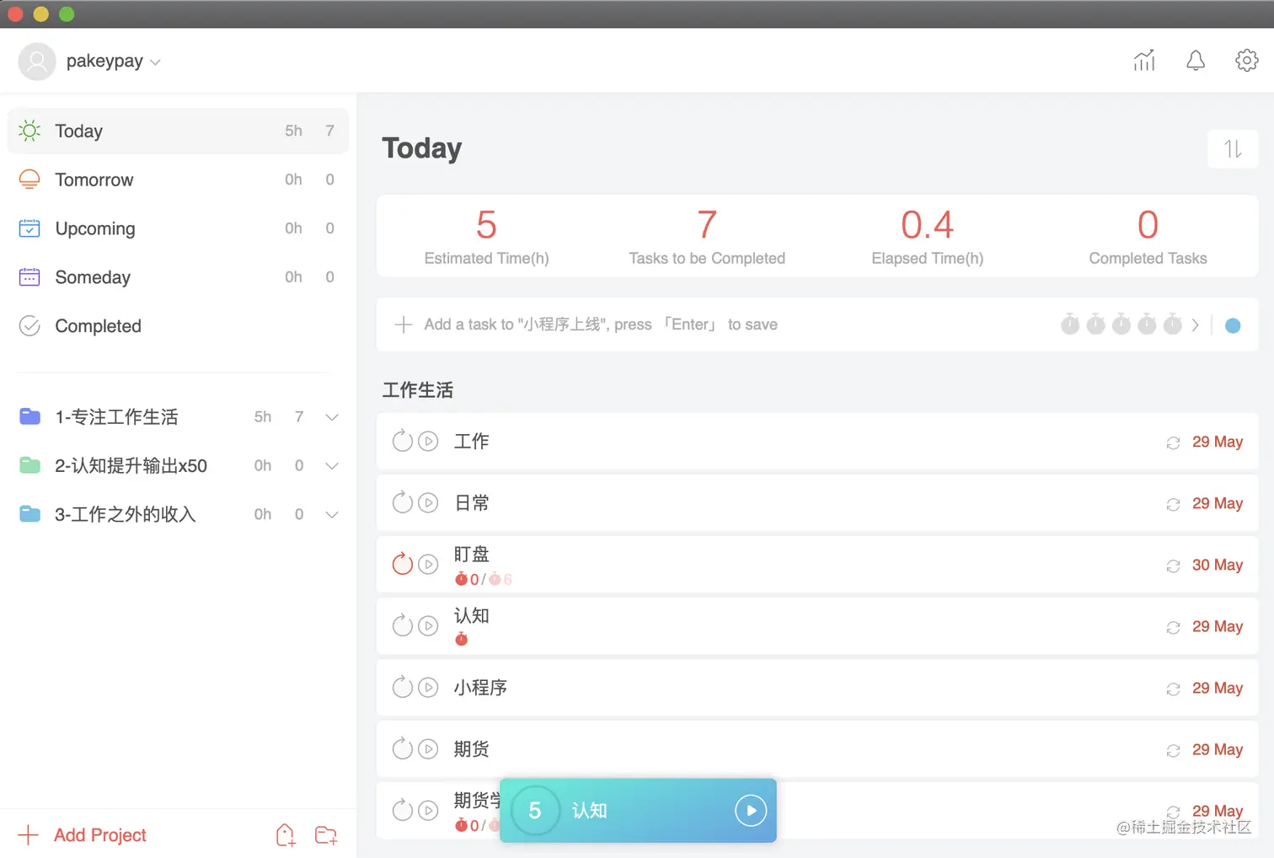Click the repeat icon on 工作 row
Image resolution: width=1274 pixels, height=858 pixels.
[1173, 442]
